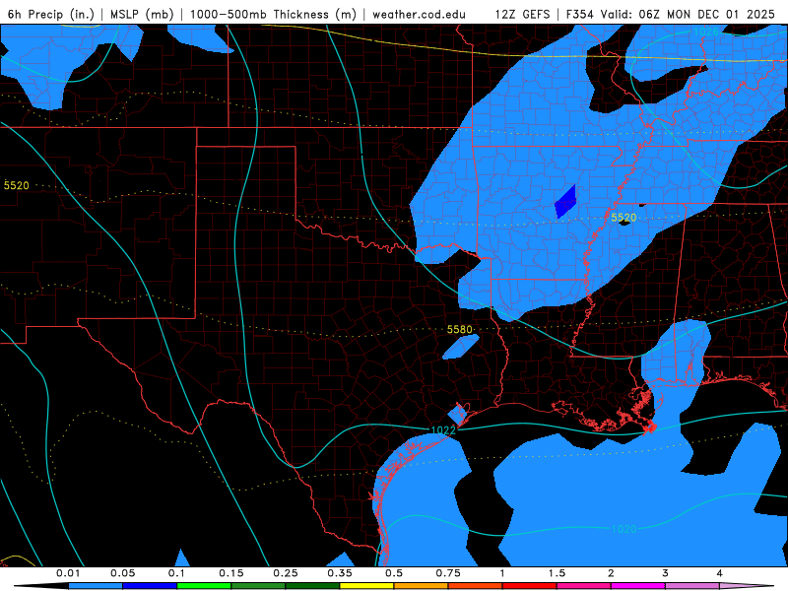Viewport: 788px width, 591px height.
Task: Click the dark blue 0.05–0.1 legend swatch
Action: point(150,586)
